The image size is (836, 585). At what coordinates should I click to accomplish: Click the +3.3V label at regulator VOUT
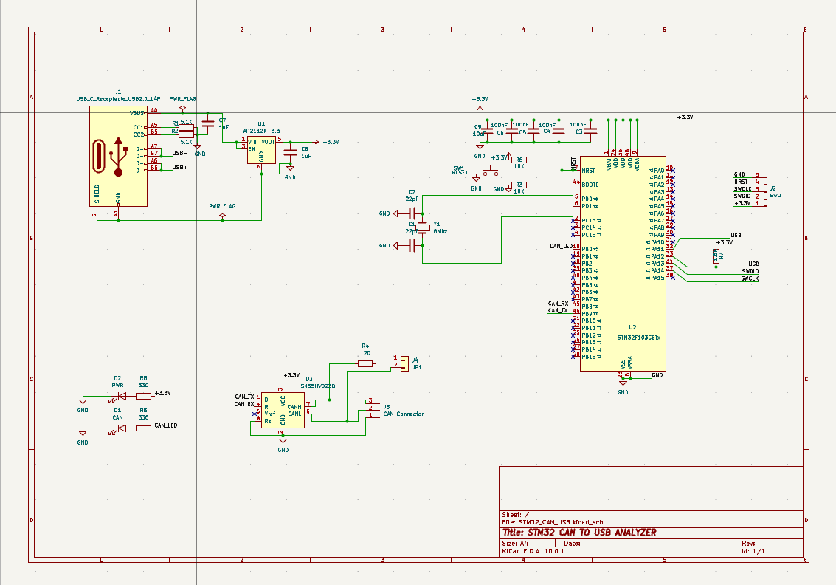pyautogui.click(x=331, y=142)
